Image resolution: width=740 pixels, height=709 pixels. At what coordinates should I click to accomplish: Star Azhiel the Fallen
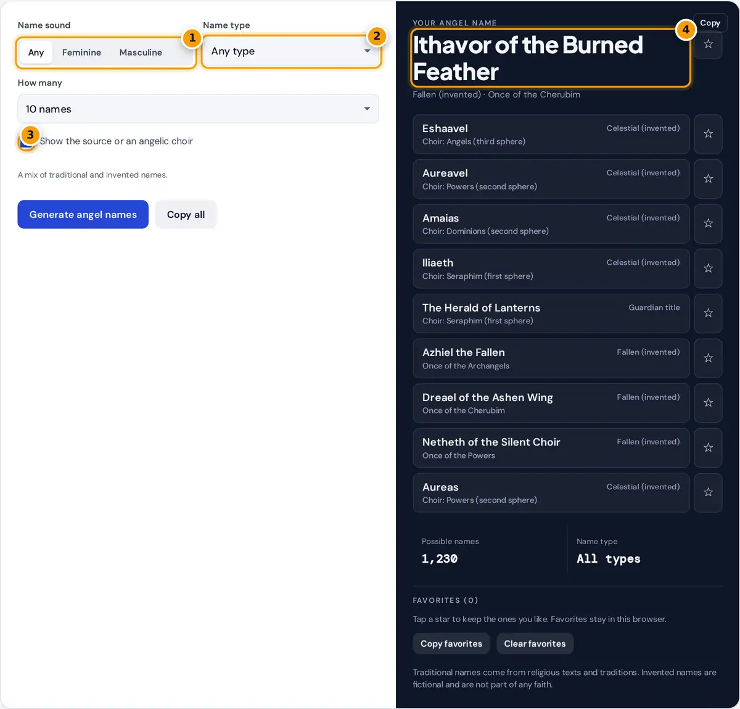coord(708,358)
